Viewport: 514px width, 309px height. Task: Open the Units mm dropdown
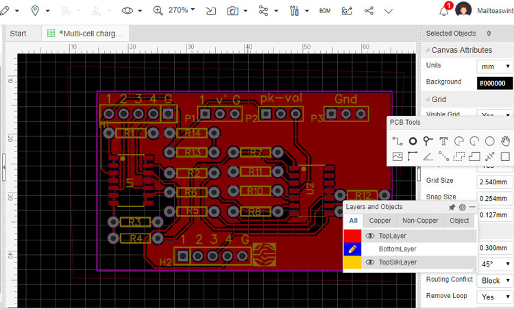click(x=495, y=66)
